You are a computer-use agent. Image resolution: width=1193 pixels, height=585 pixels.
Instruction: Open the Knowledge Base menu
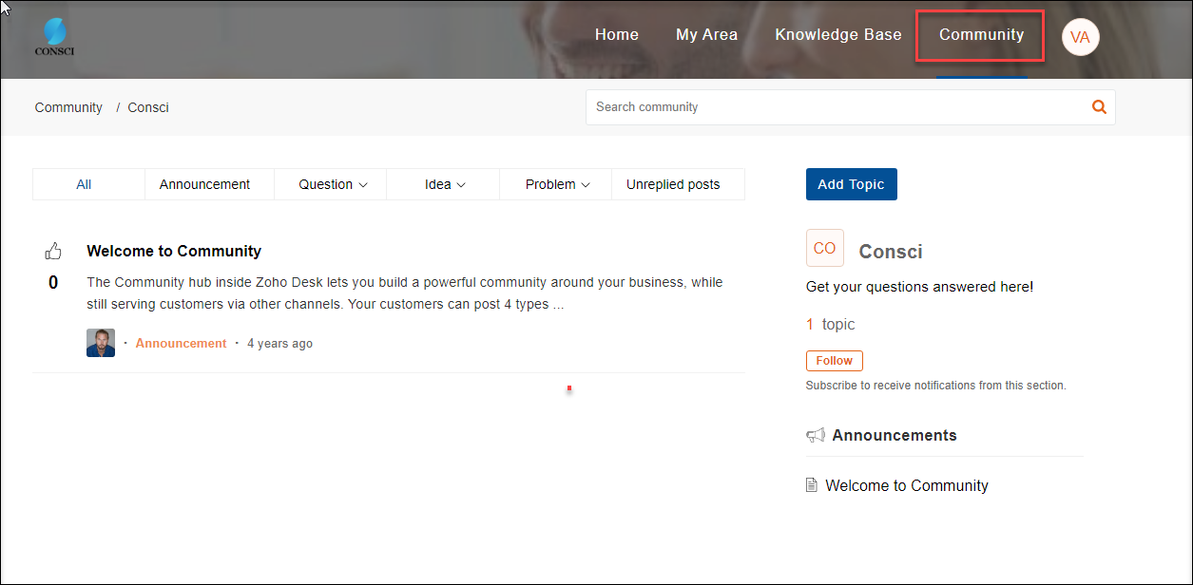point(838,35)
